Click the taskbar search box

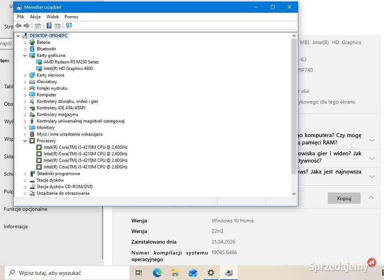point(67,273)
